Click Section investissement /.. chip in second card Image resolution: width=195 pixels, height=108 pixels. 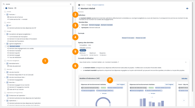(154, 91)
